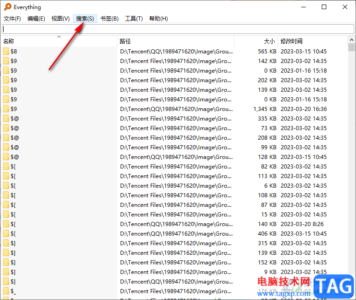Click the date 2023-03-20 8:26
The image size is (356, 300).
302,224
